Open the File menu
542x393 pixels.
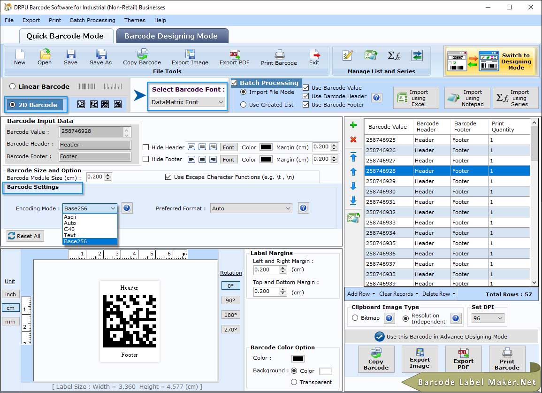(x=9, y=20)
